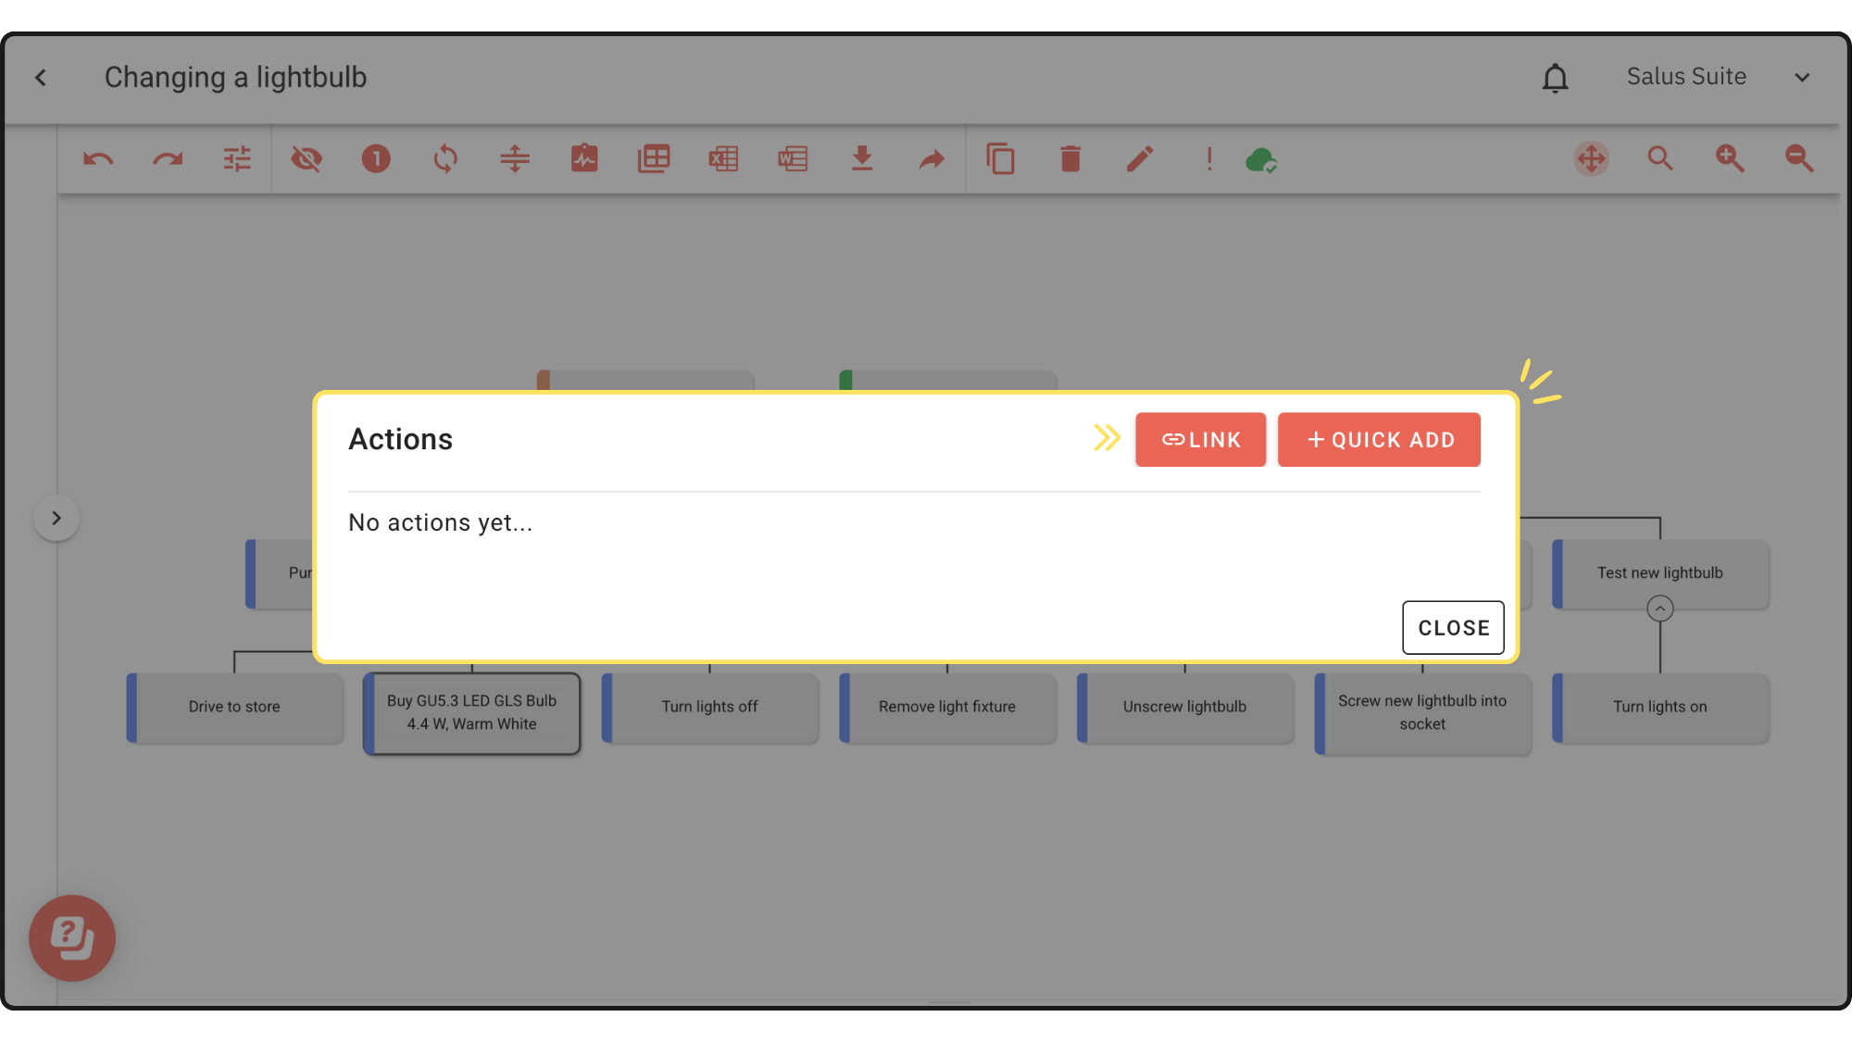
Task: Toggle the crossed-eye visibility icon
Action: click(x=307, y=159)
